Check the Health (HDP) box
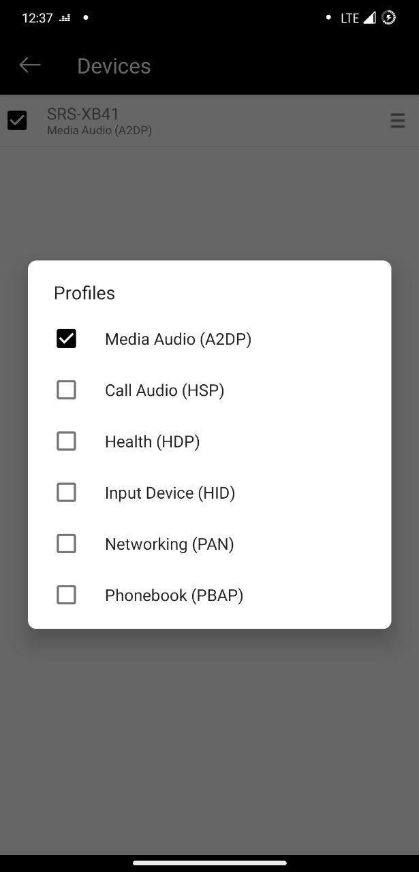 [x=66, y=441]
